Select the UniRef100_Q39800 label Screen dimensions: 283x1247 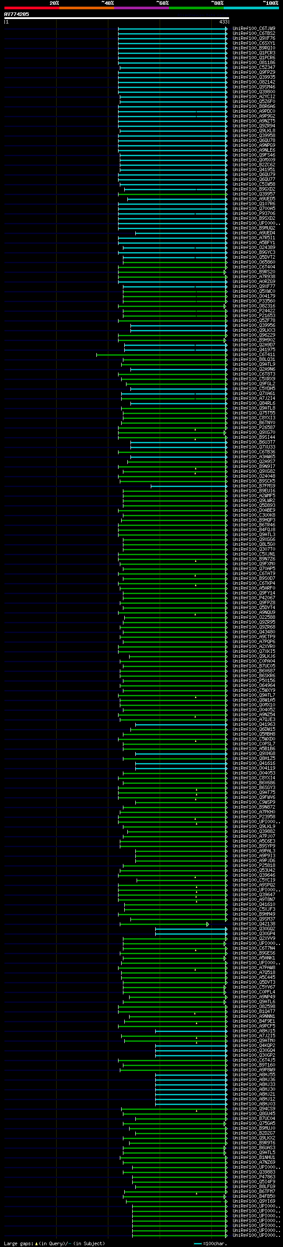pyautogui.click(x=254, y=92)
